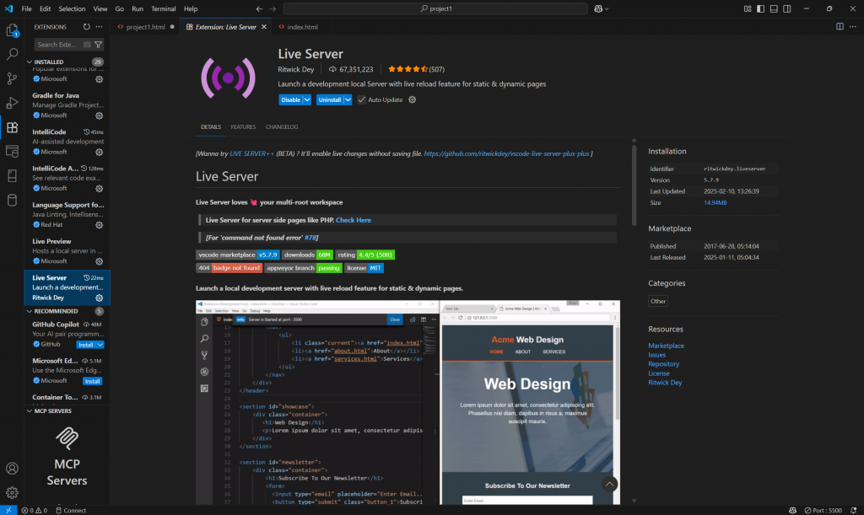Click the Uninstall button
This screenshot has width=864, height=515.
[330, 99]
